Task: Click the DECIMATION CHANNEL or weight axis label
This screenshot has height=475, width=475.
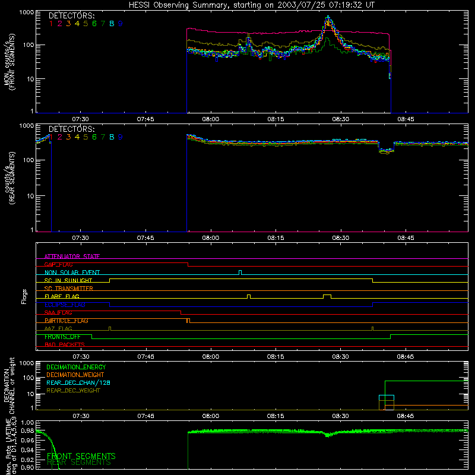Action: click(9, 385)
